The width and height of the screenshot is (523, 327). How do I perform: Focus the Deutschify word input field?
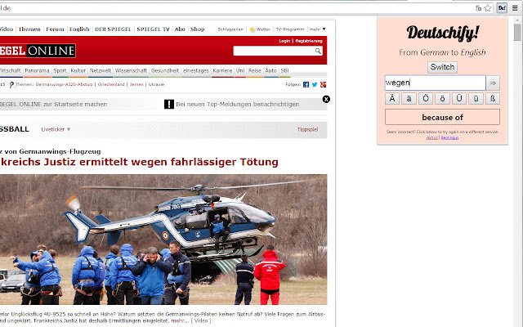[436, 83]
